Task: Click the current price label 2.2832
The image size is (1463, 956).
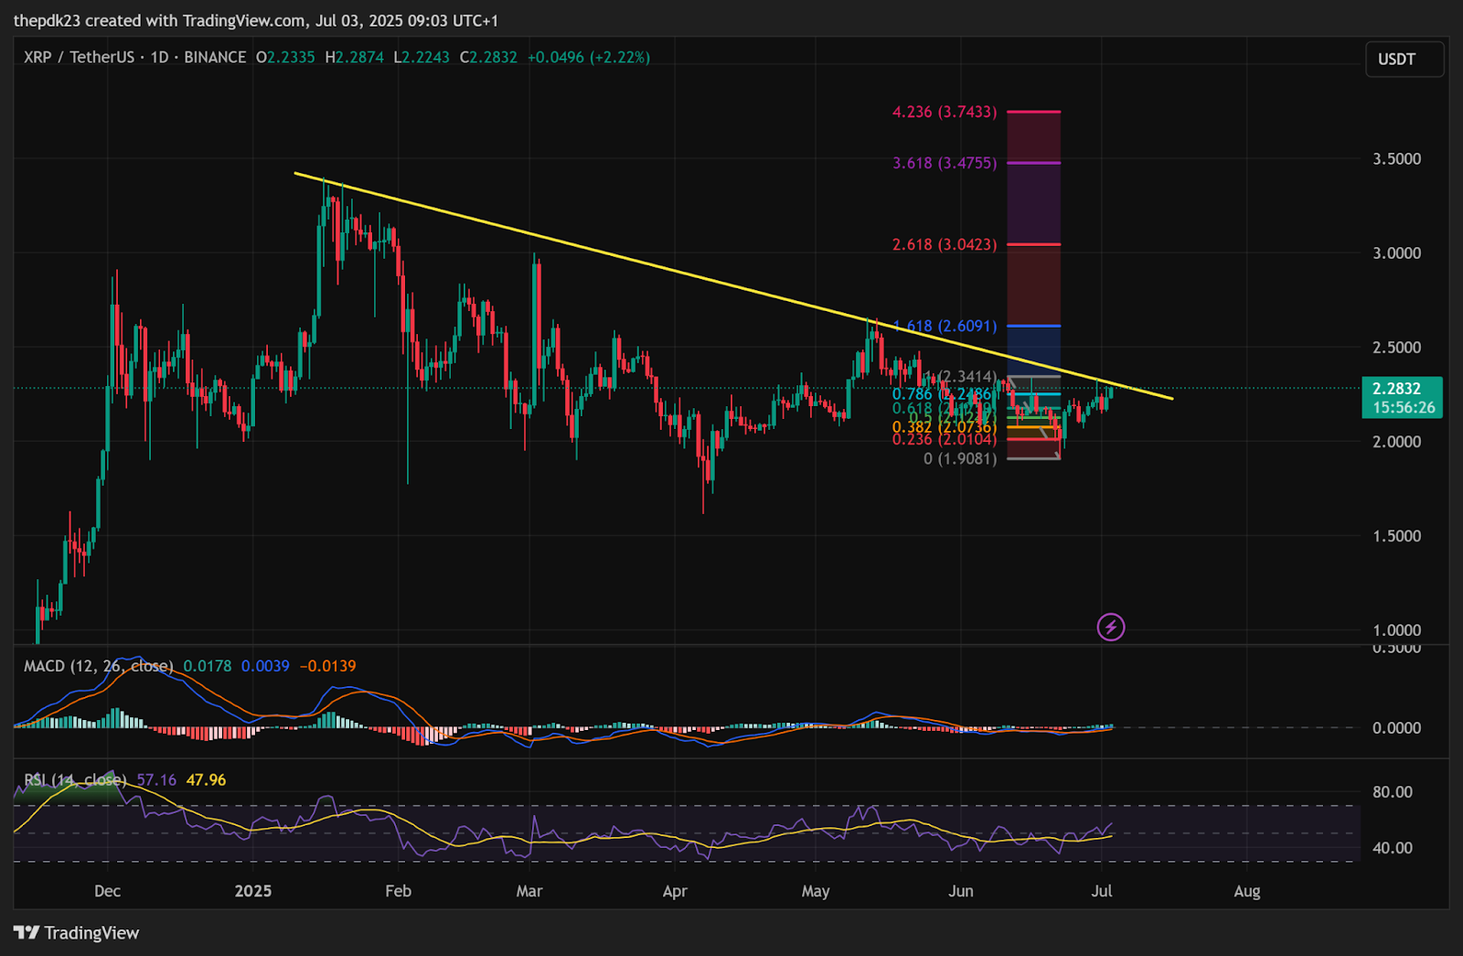Action: (1402, 388)
